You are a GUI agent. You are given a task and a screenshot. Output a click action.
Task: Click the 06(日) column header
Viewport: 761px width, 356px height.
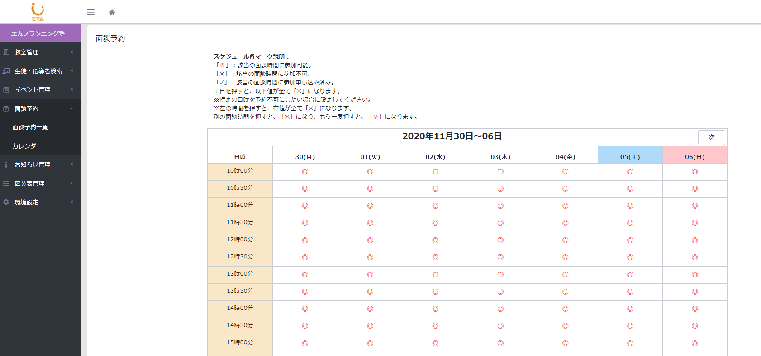[694, 157]
